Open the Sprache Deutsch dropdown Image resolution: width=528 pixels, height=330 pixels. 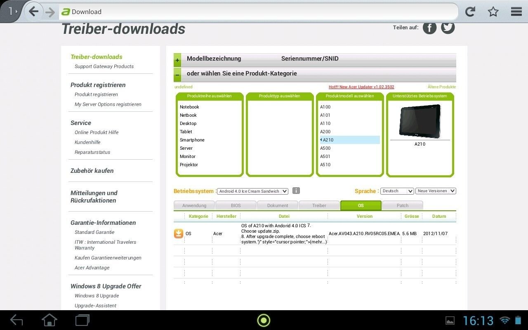click(397, 191)
